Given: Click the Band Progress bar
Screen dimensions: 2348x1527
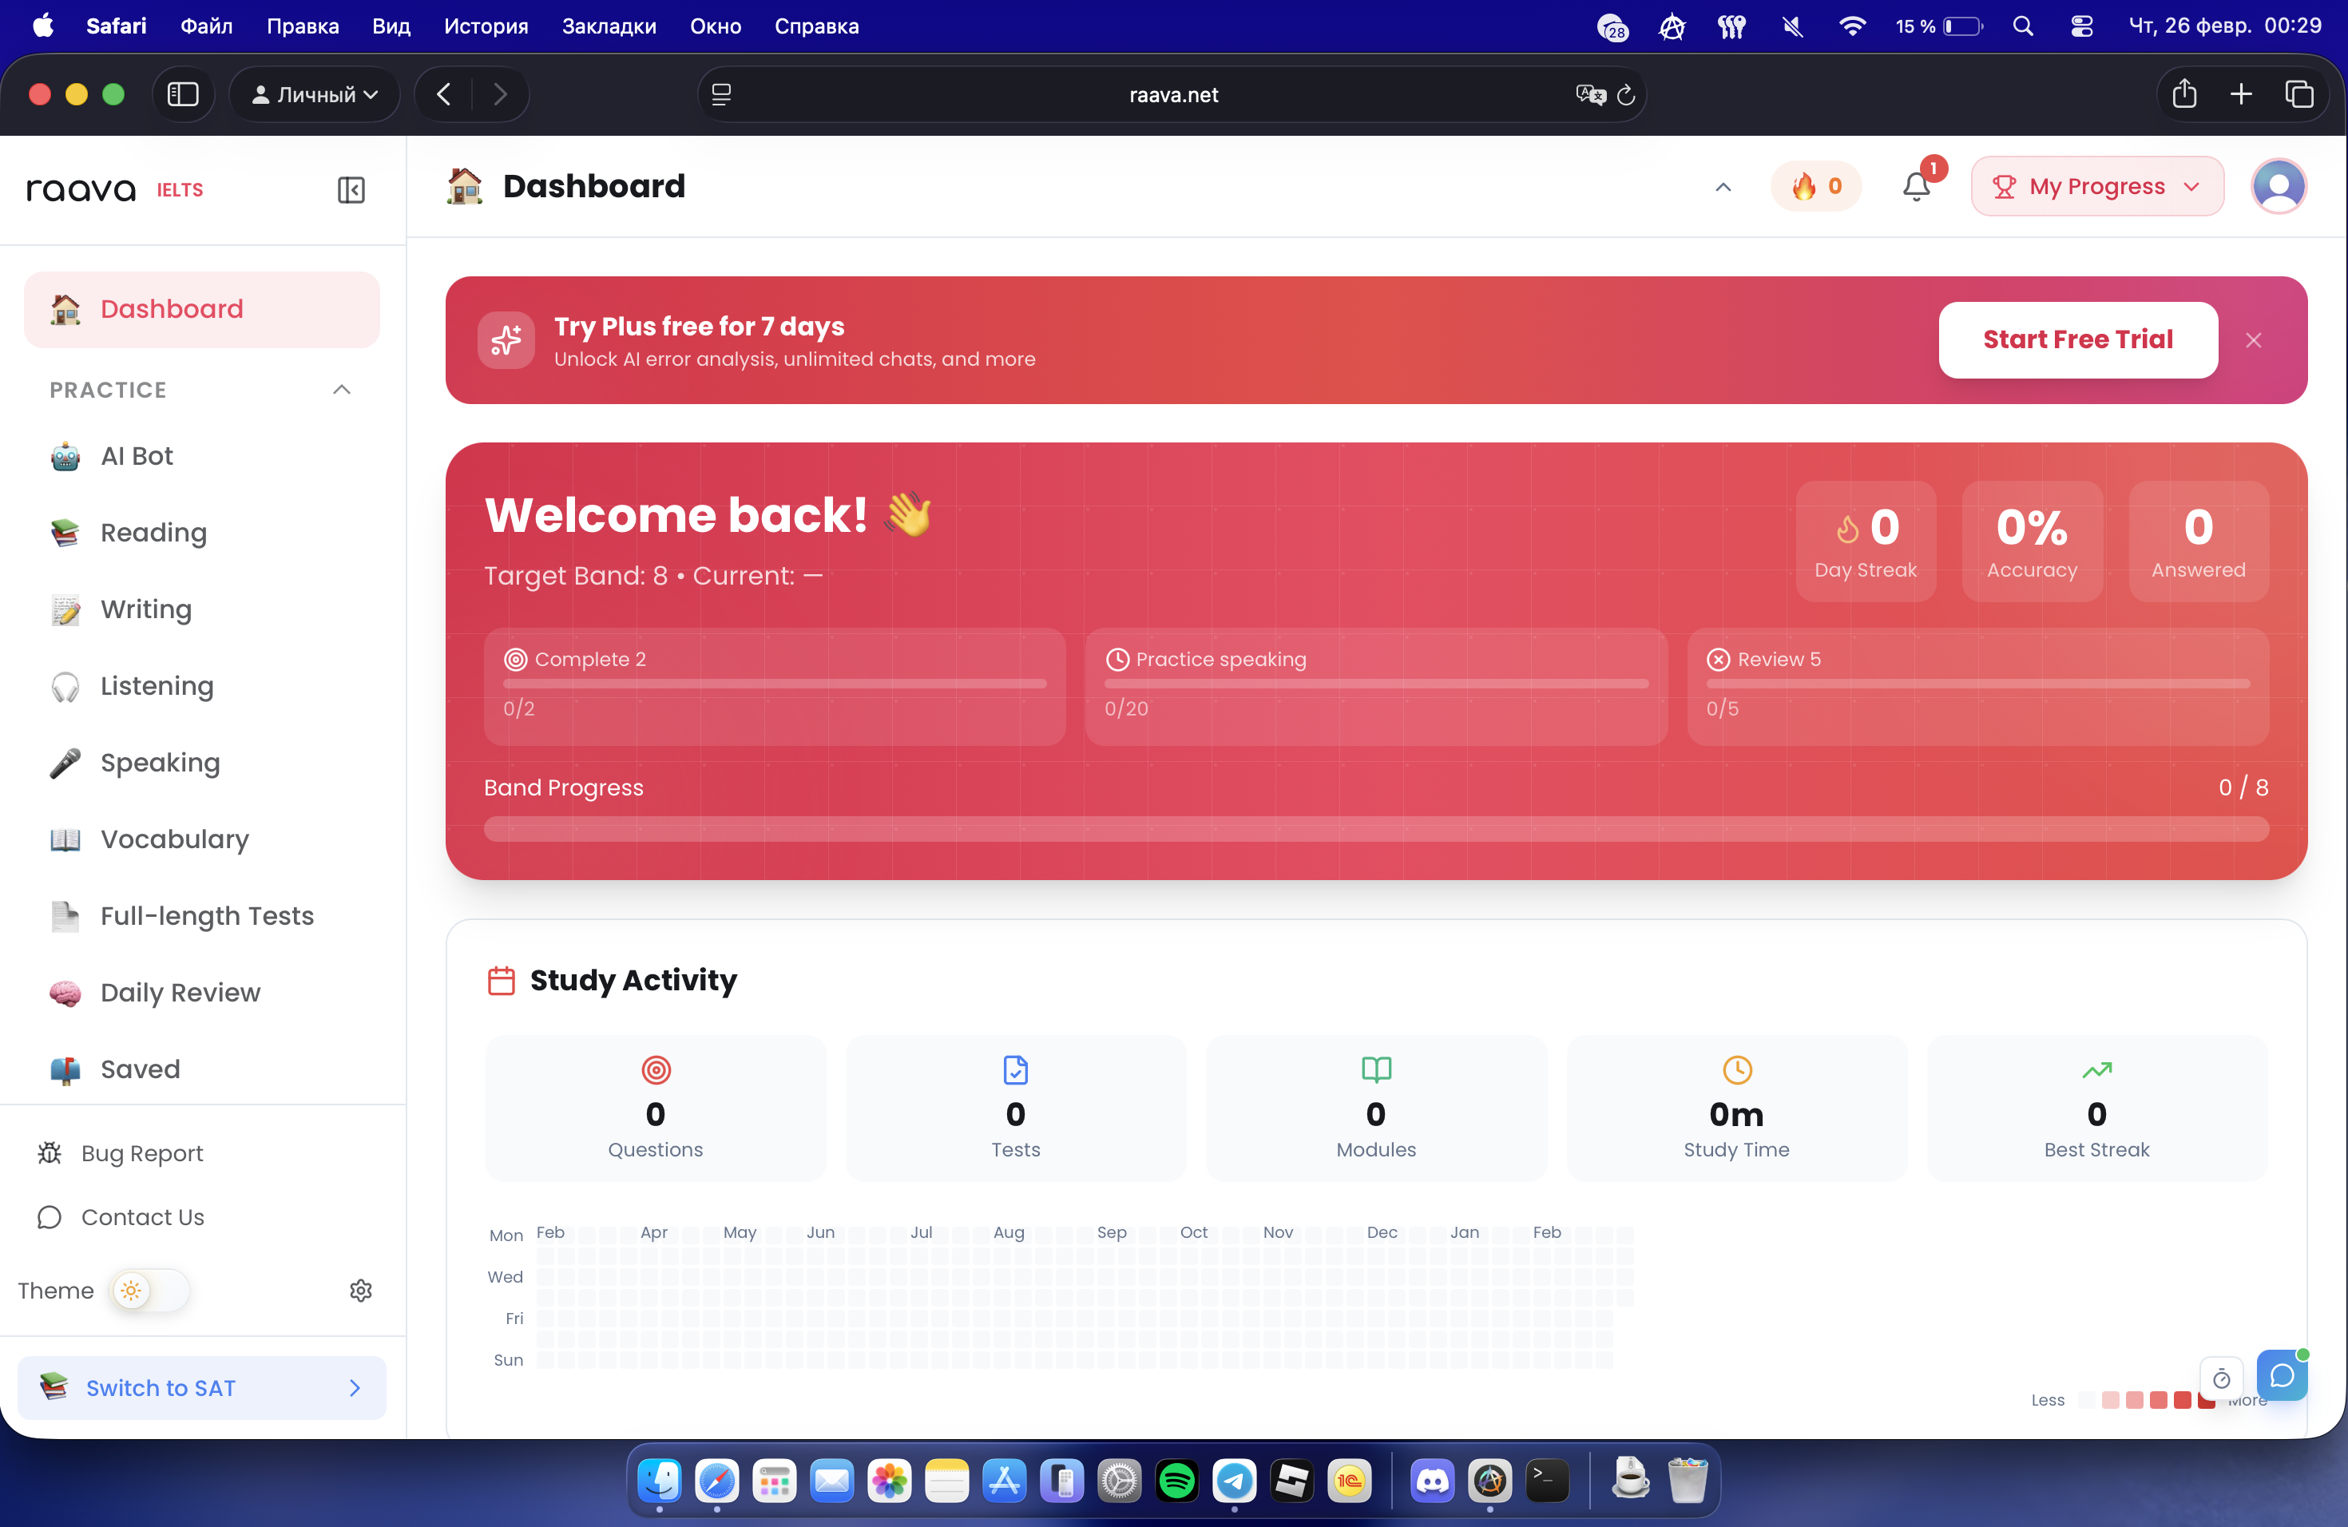Looking at the screenshot, I should pos(1375,830).
